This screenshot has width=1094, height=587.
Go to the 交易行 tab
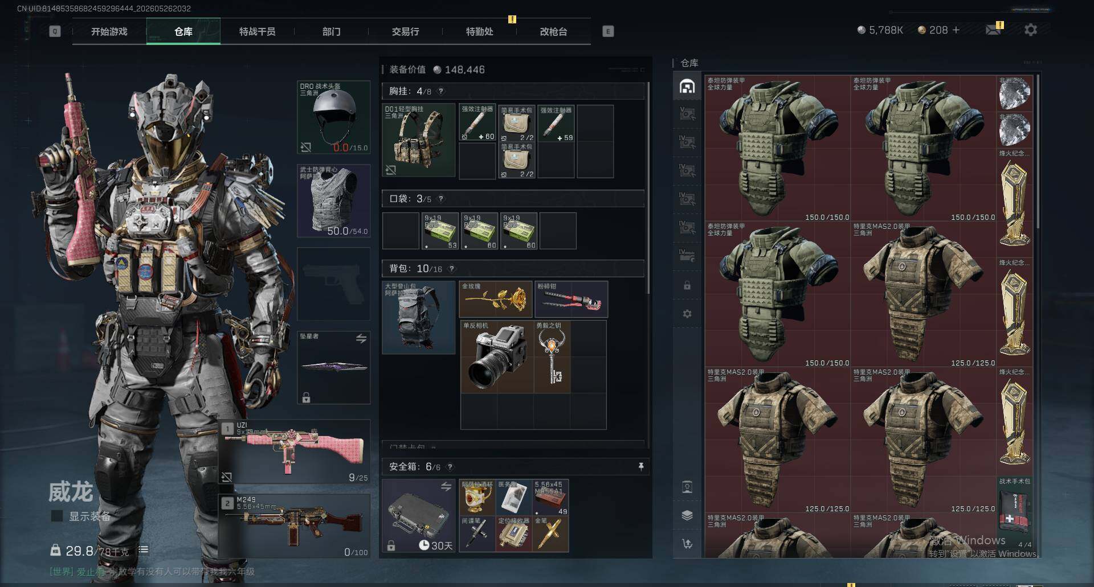pyautogui.click(x=405, y=31)
